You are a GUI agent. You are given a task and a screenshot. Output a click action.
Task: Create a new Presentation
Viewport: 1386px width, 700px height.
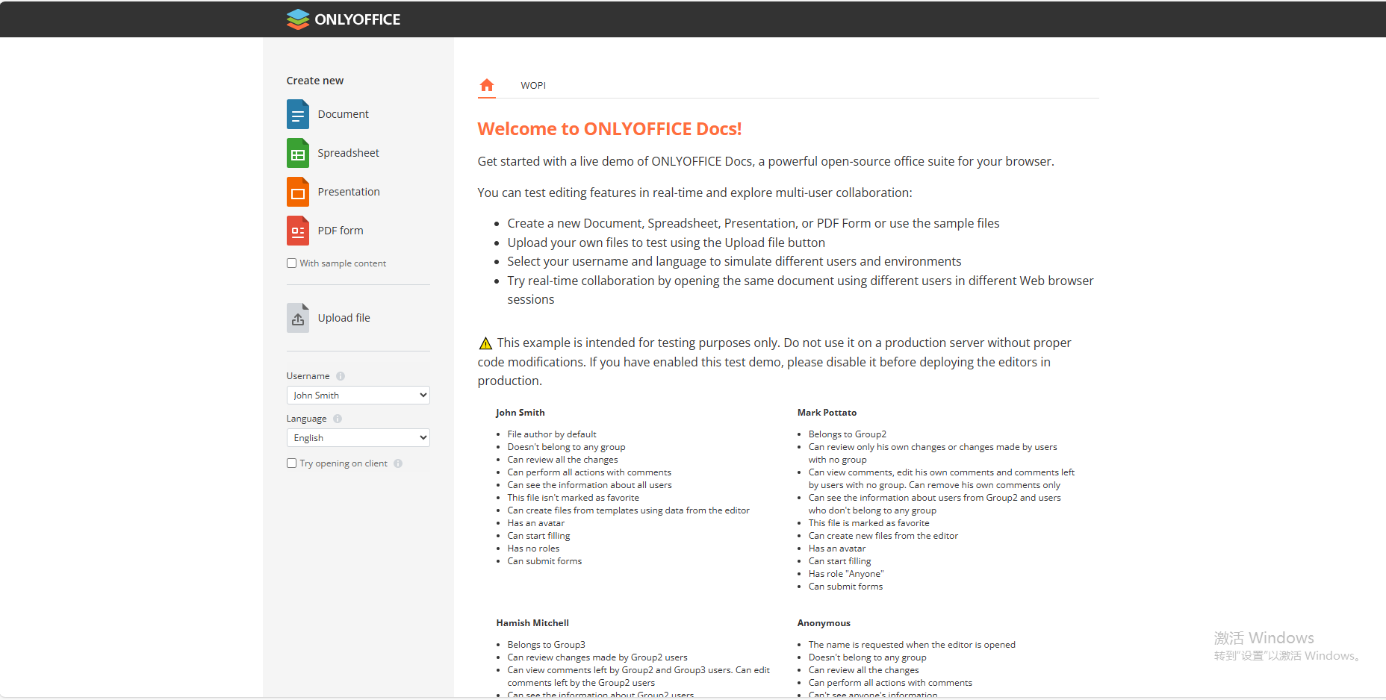(349, 192)
